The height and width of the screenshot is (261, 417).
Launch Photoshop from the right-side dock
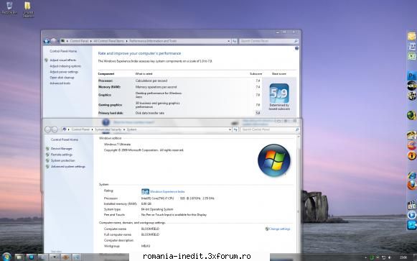pyautogui.click(x=412, y=76)
